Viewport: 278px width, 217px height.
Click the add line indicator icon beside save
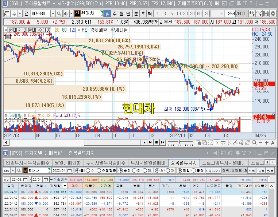[259, 13]
